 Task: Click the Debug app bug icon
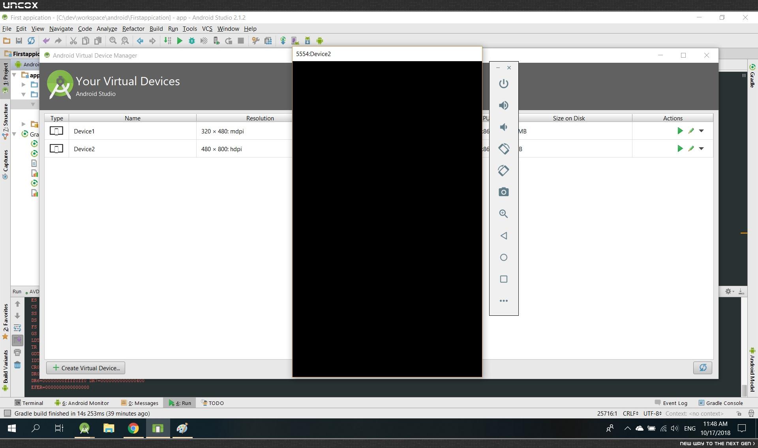pos(192,41)
